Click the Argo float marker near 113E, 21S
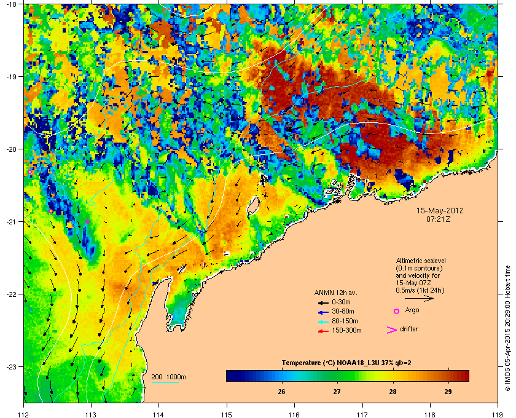 point(87,222)
